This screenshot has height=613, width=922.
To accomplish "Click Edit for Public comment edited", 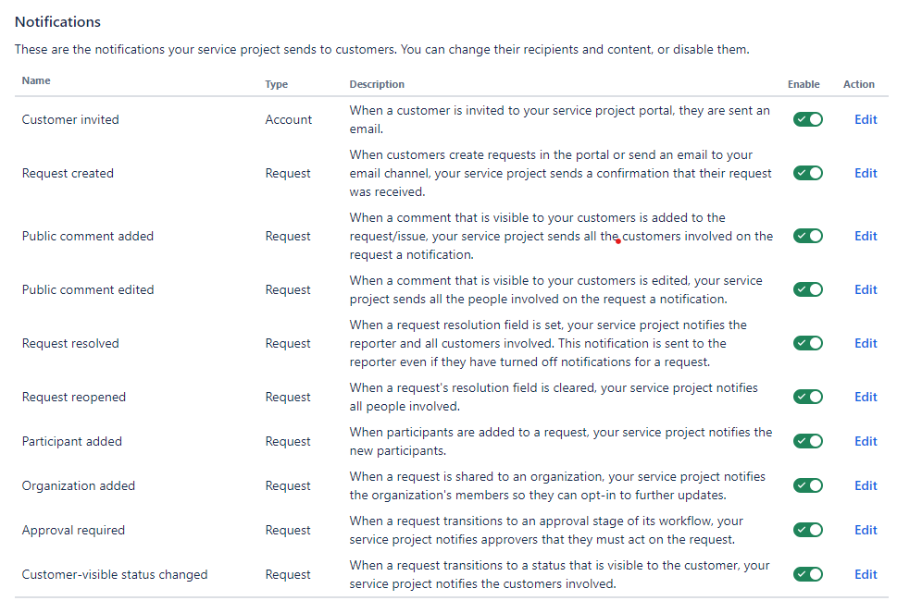I will [x=866, y=289].
